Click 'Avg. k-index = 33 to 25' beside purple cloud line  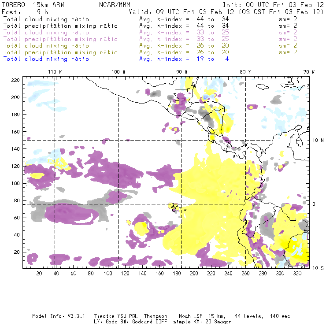pyautogui.click(x=184, y=33)
